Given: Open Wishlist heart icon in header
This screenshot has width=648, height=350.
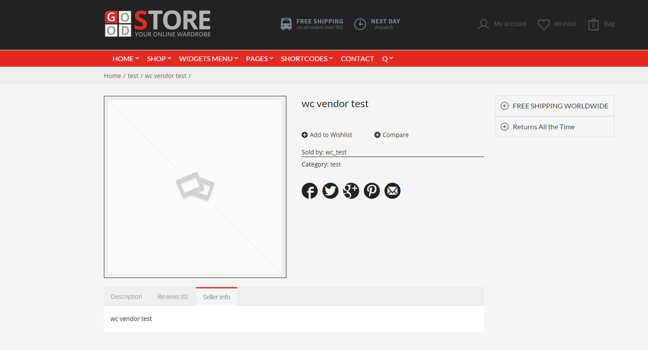Looking at the screenshot, I should click(x=544, y=24).
